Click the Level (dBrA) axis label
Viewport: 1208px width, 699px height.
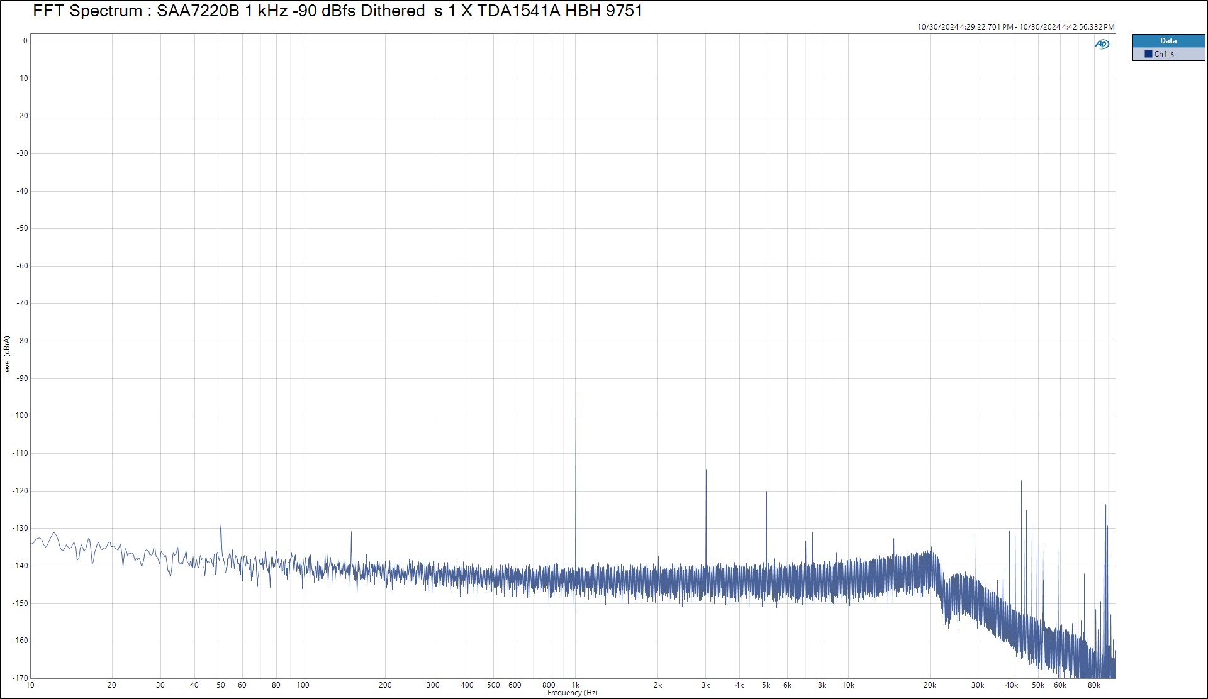point(7,356)
